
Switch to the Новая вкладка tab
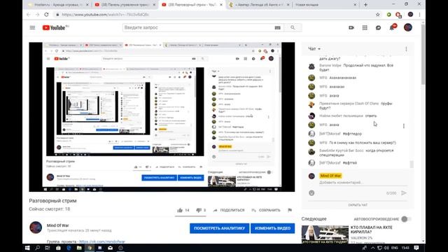[325, 5]
